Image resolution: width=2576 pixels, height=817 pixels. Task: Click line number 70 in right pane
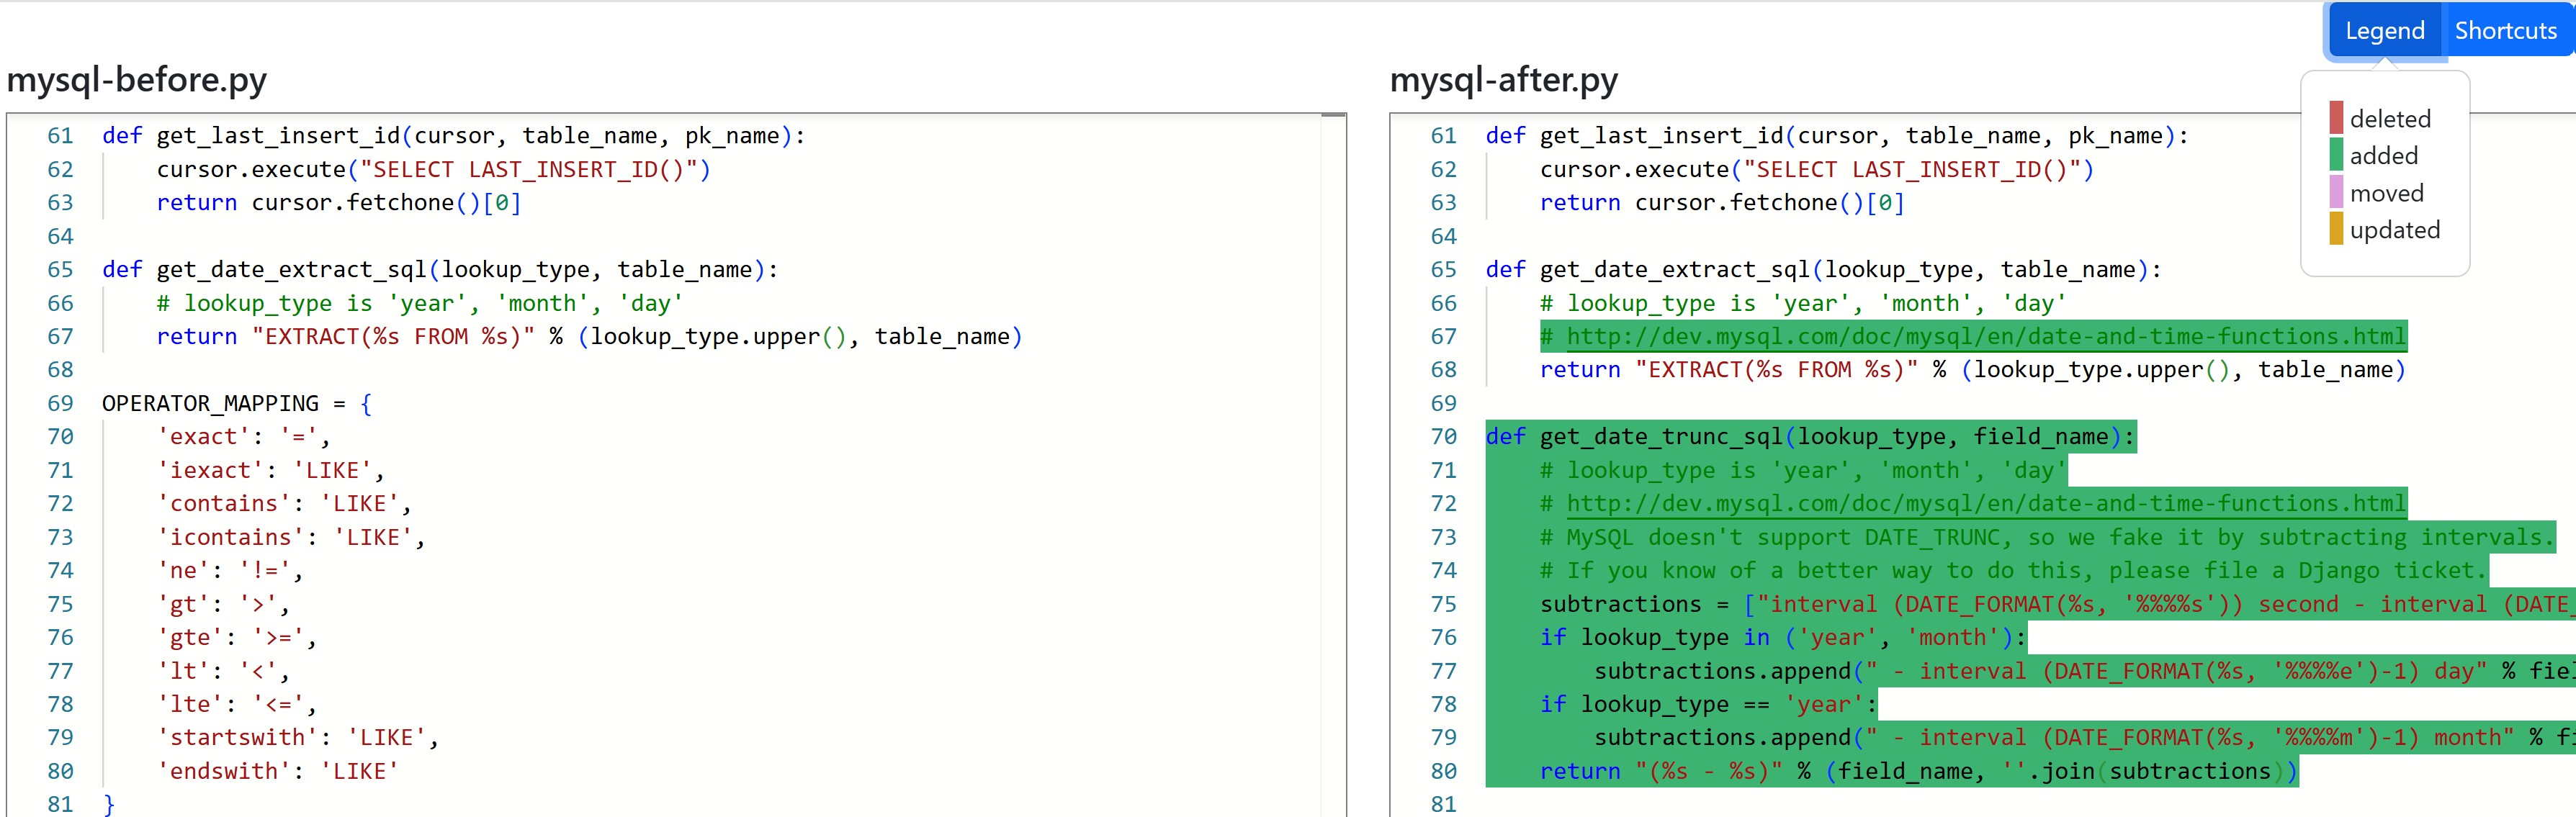(x=1443, y=436)
